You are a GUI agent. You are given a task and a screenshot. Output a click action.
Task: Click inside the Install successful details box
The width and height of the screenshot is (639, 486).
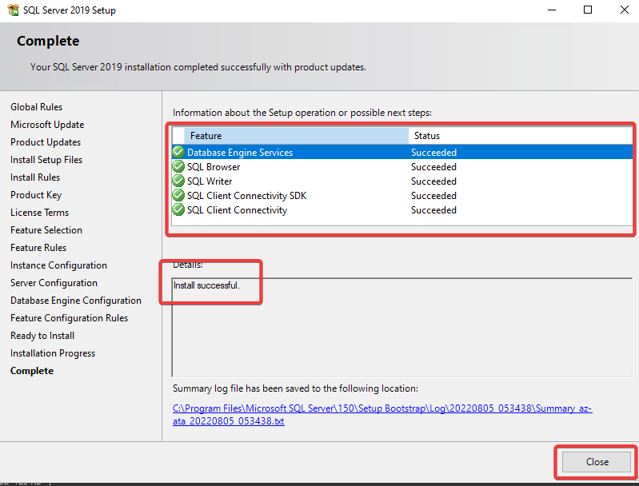coord(402,328)
